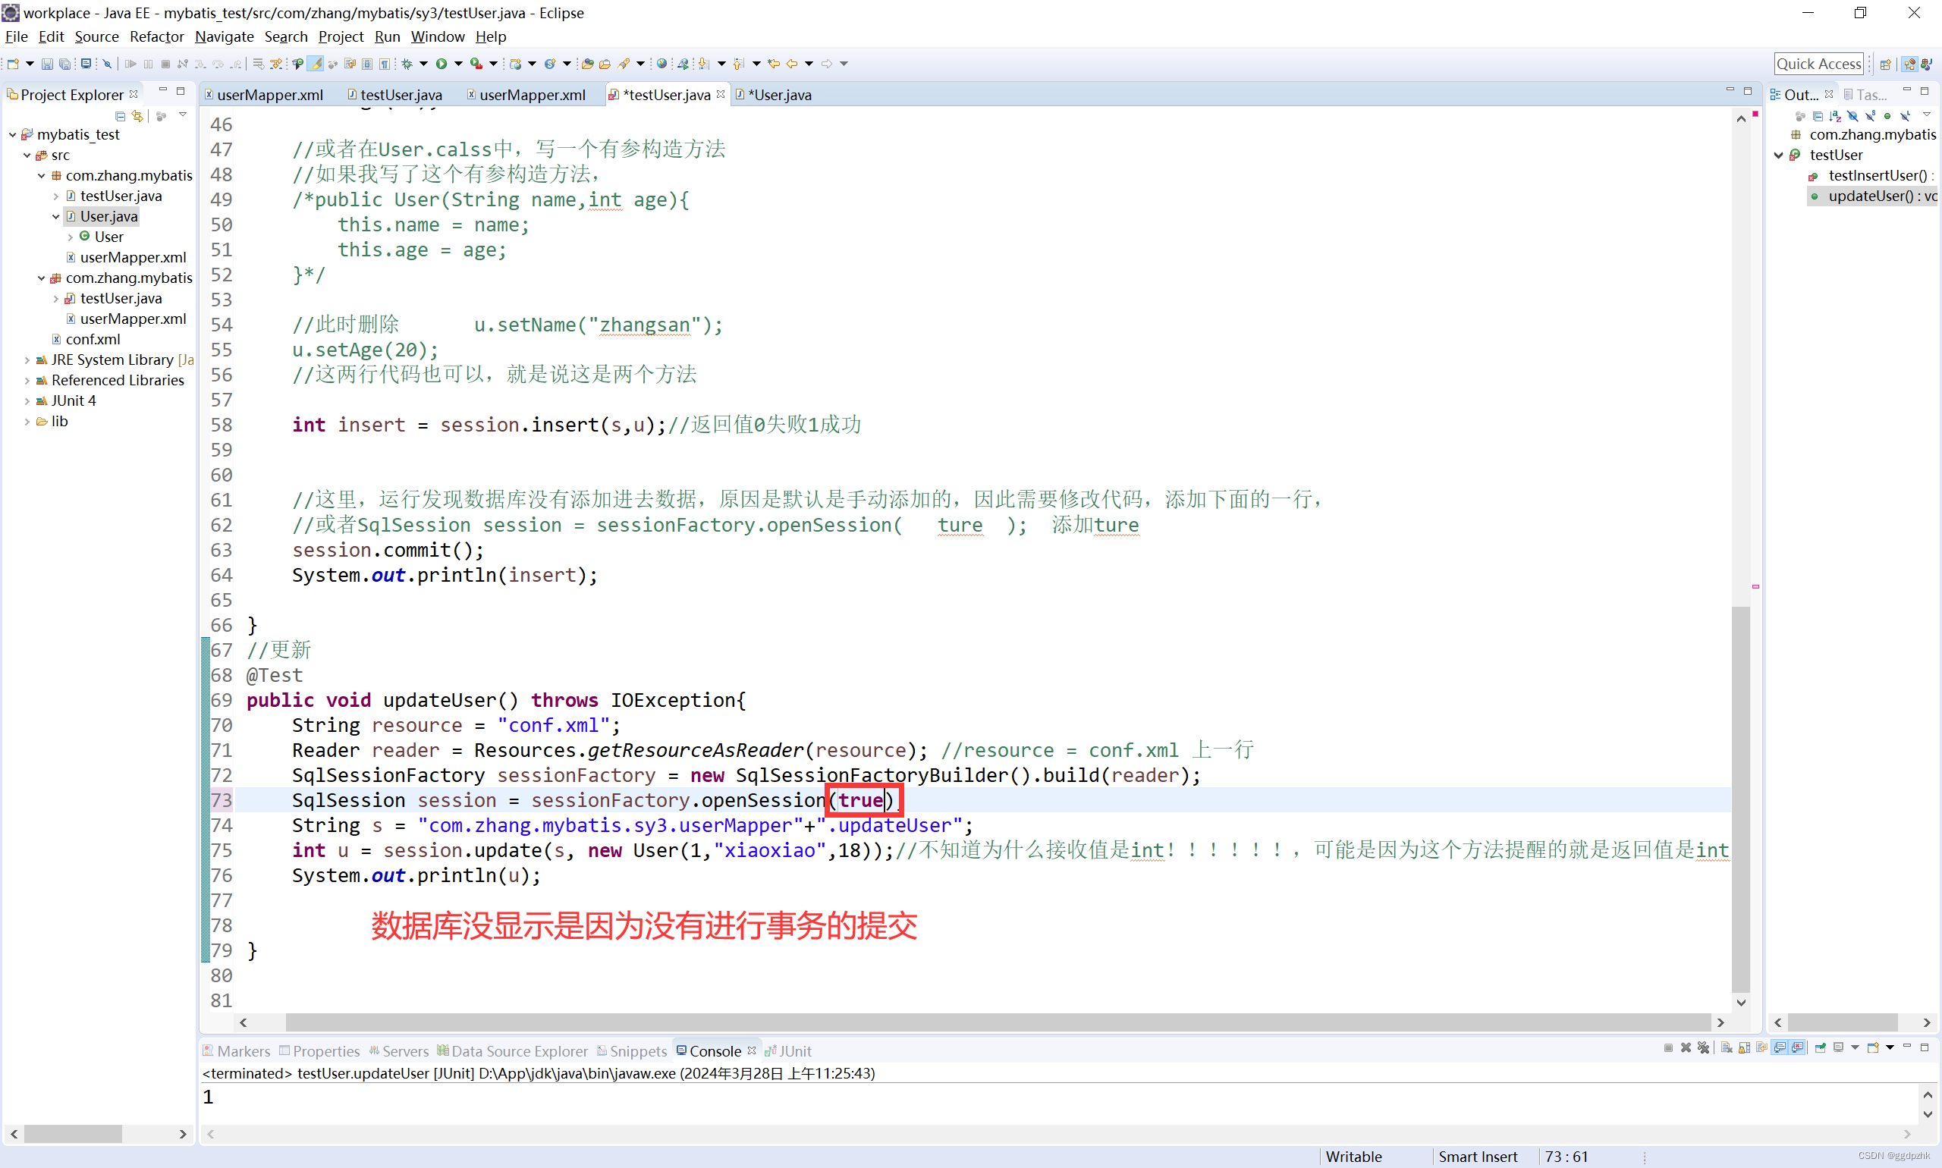Toggle Word Wrap icon in Console
The image size is (1942, 1168).
coord(1761,1047)
